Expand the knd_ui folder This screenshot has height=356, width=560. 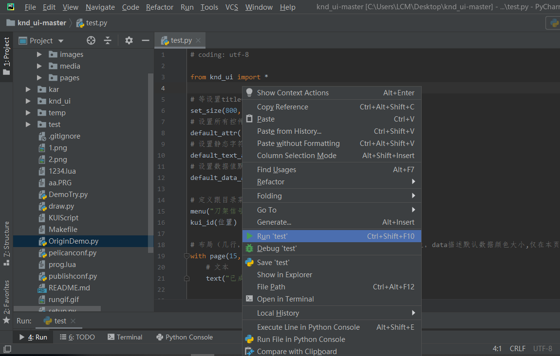[28, 101]
